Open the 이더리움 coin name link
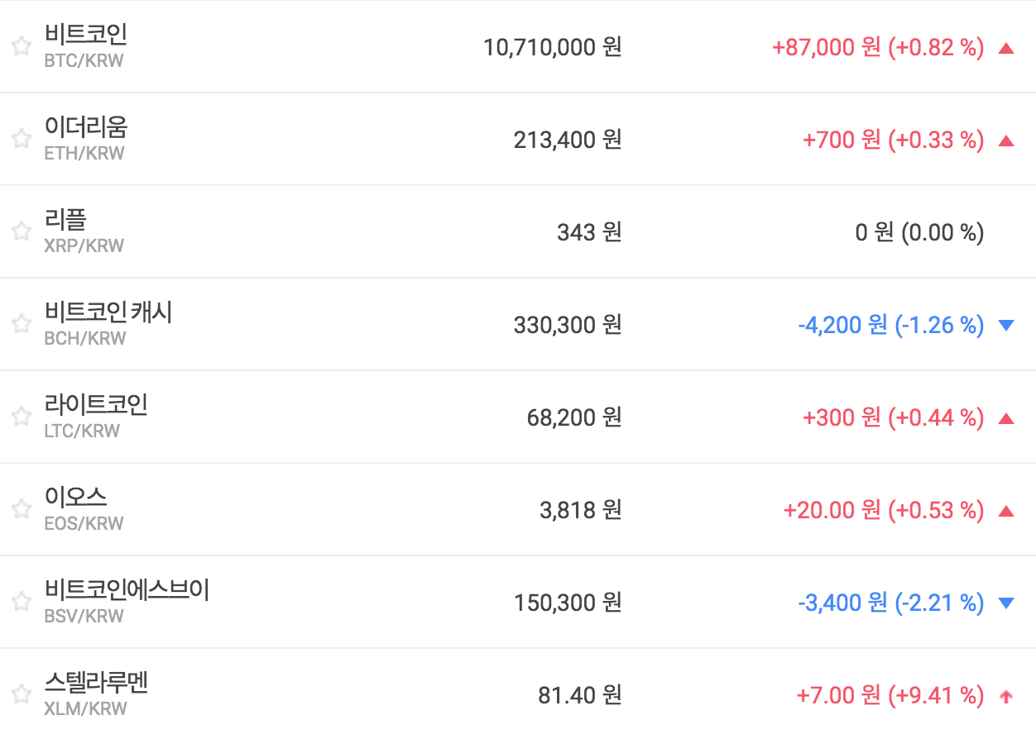1036x739 pixels. pyautogui.click(x=86, y=127)
